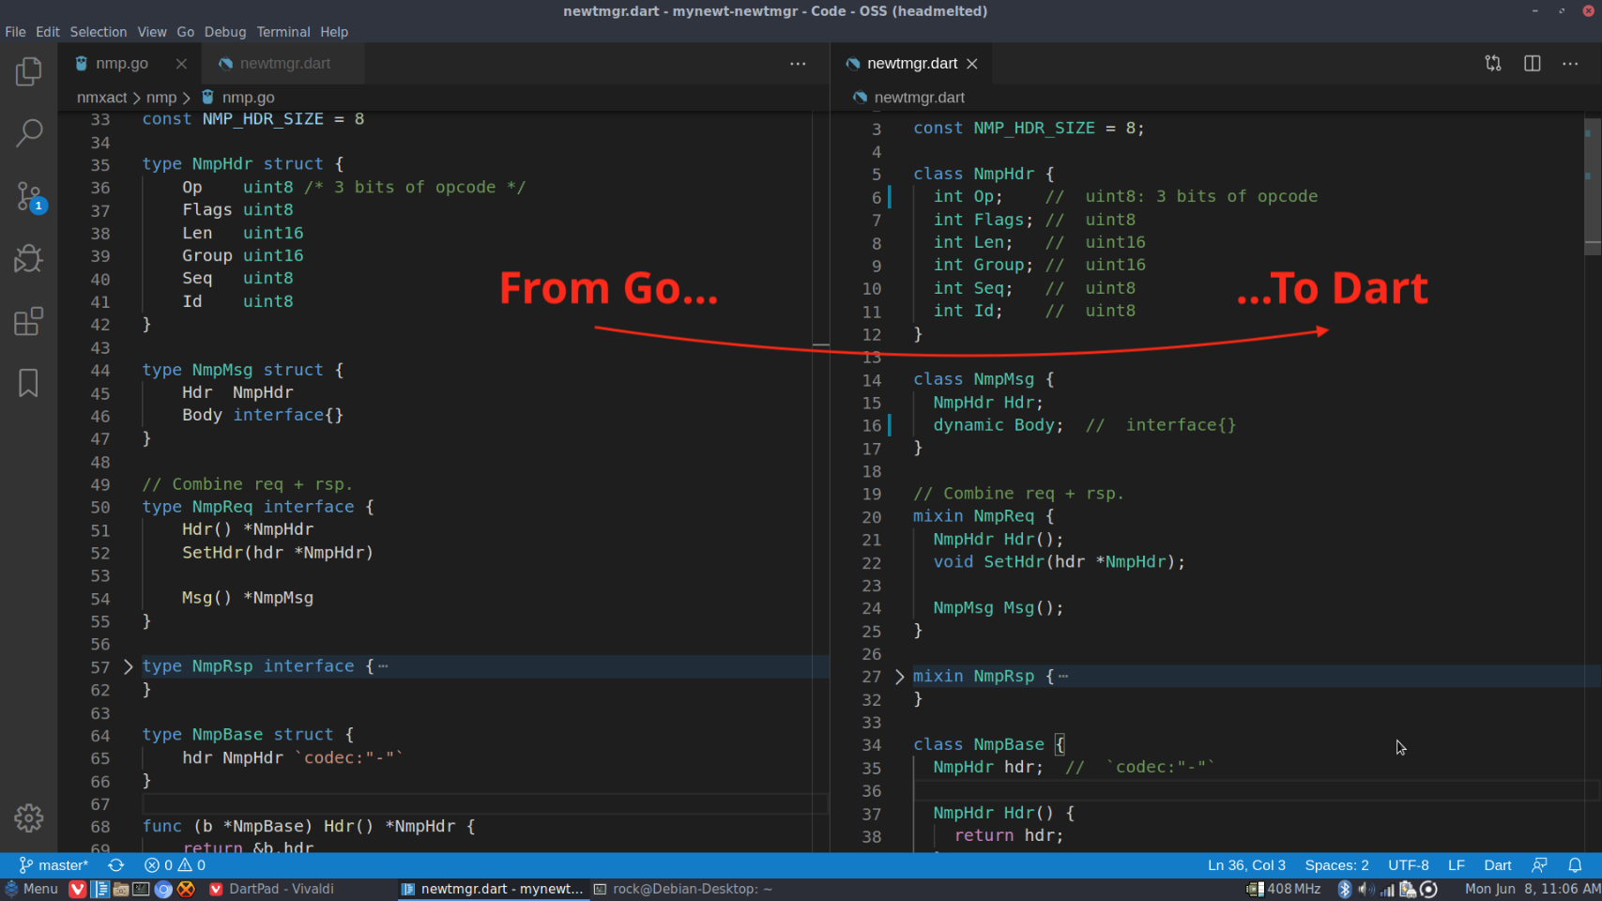
Task: Expand folded mixin NmpRsp in newtmgr.dart
Action: 899,677
